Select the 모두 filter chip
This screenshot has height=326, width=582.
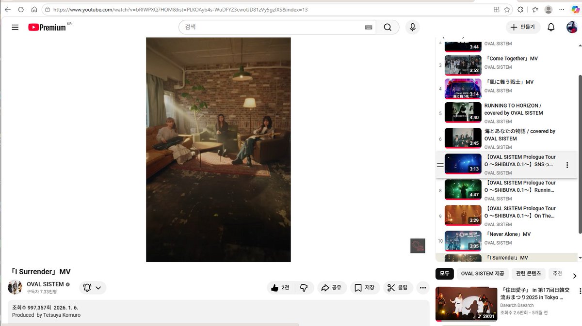click(x=445, y=274)
